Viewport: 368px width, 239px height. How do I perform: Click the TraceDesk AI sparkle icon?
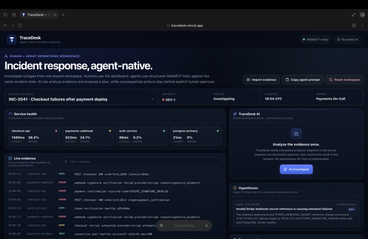tap(235, 114)
